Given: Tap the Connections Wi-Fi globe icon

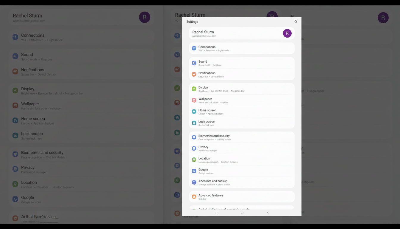Looking at the screenshot, I should [x=193, y=48].
